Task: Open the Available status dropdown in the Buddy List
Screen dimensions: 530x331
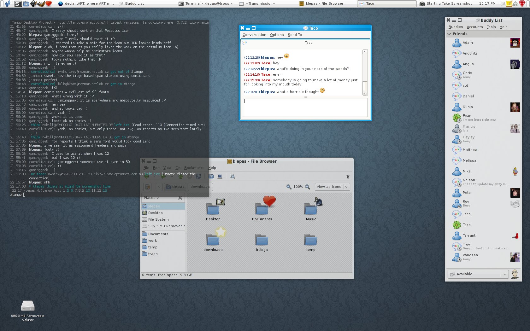Action: point(478,274)
